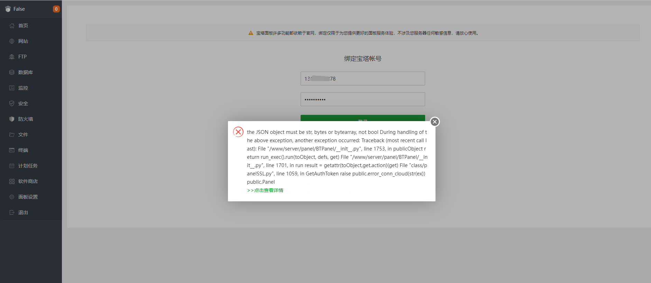651x283 pixels.
Task: Click the green login button behind the dialog
Action: [x=363, y=118]
